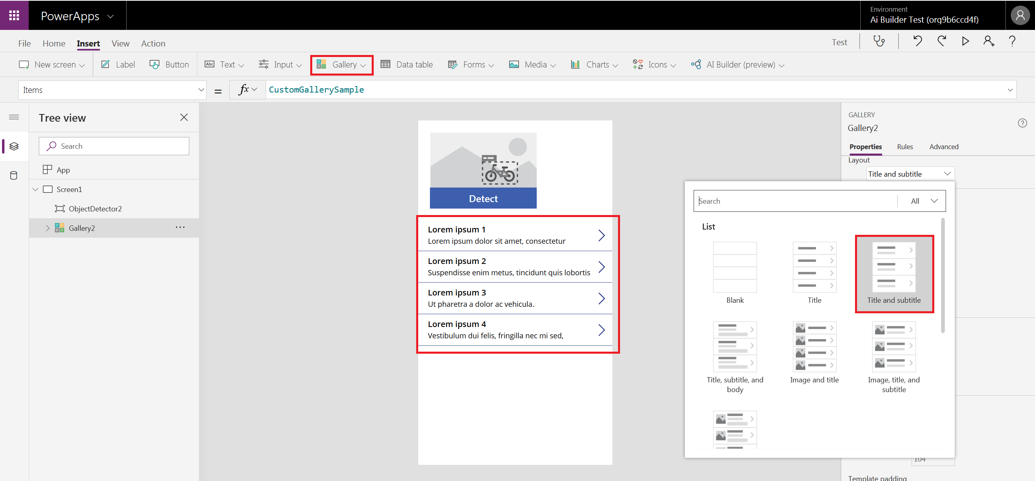The height and width of the screenshot is (481, 1035).
Task: Expand Gallery2 node in tree view
Action: (x=48, y=228)
